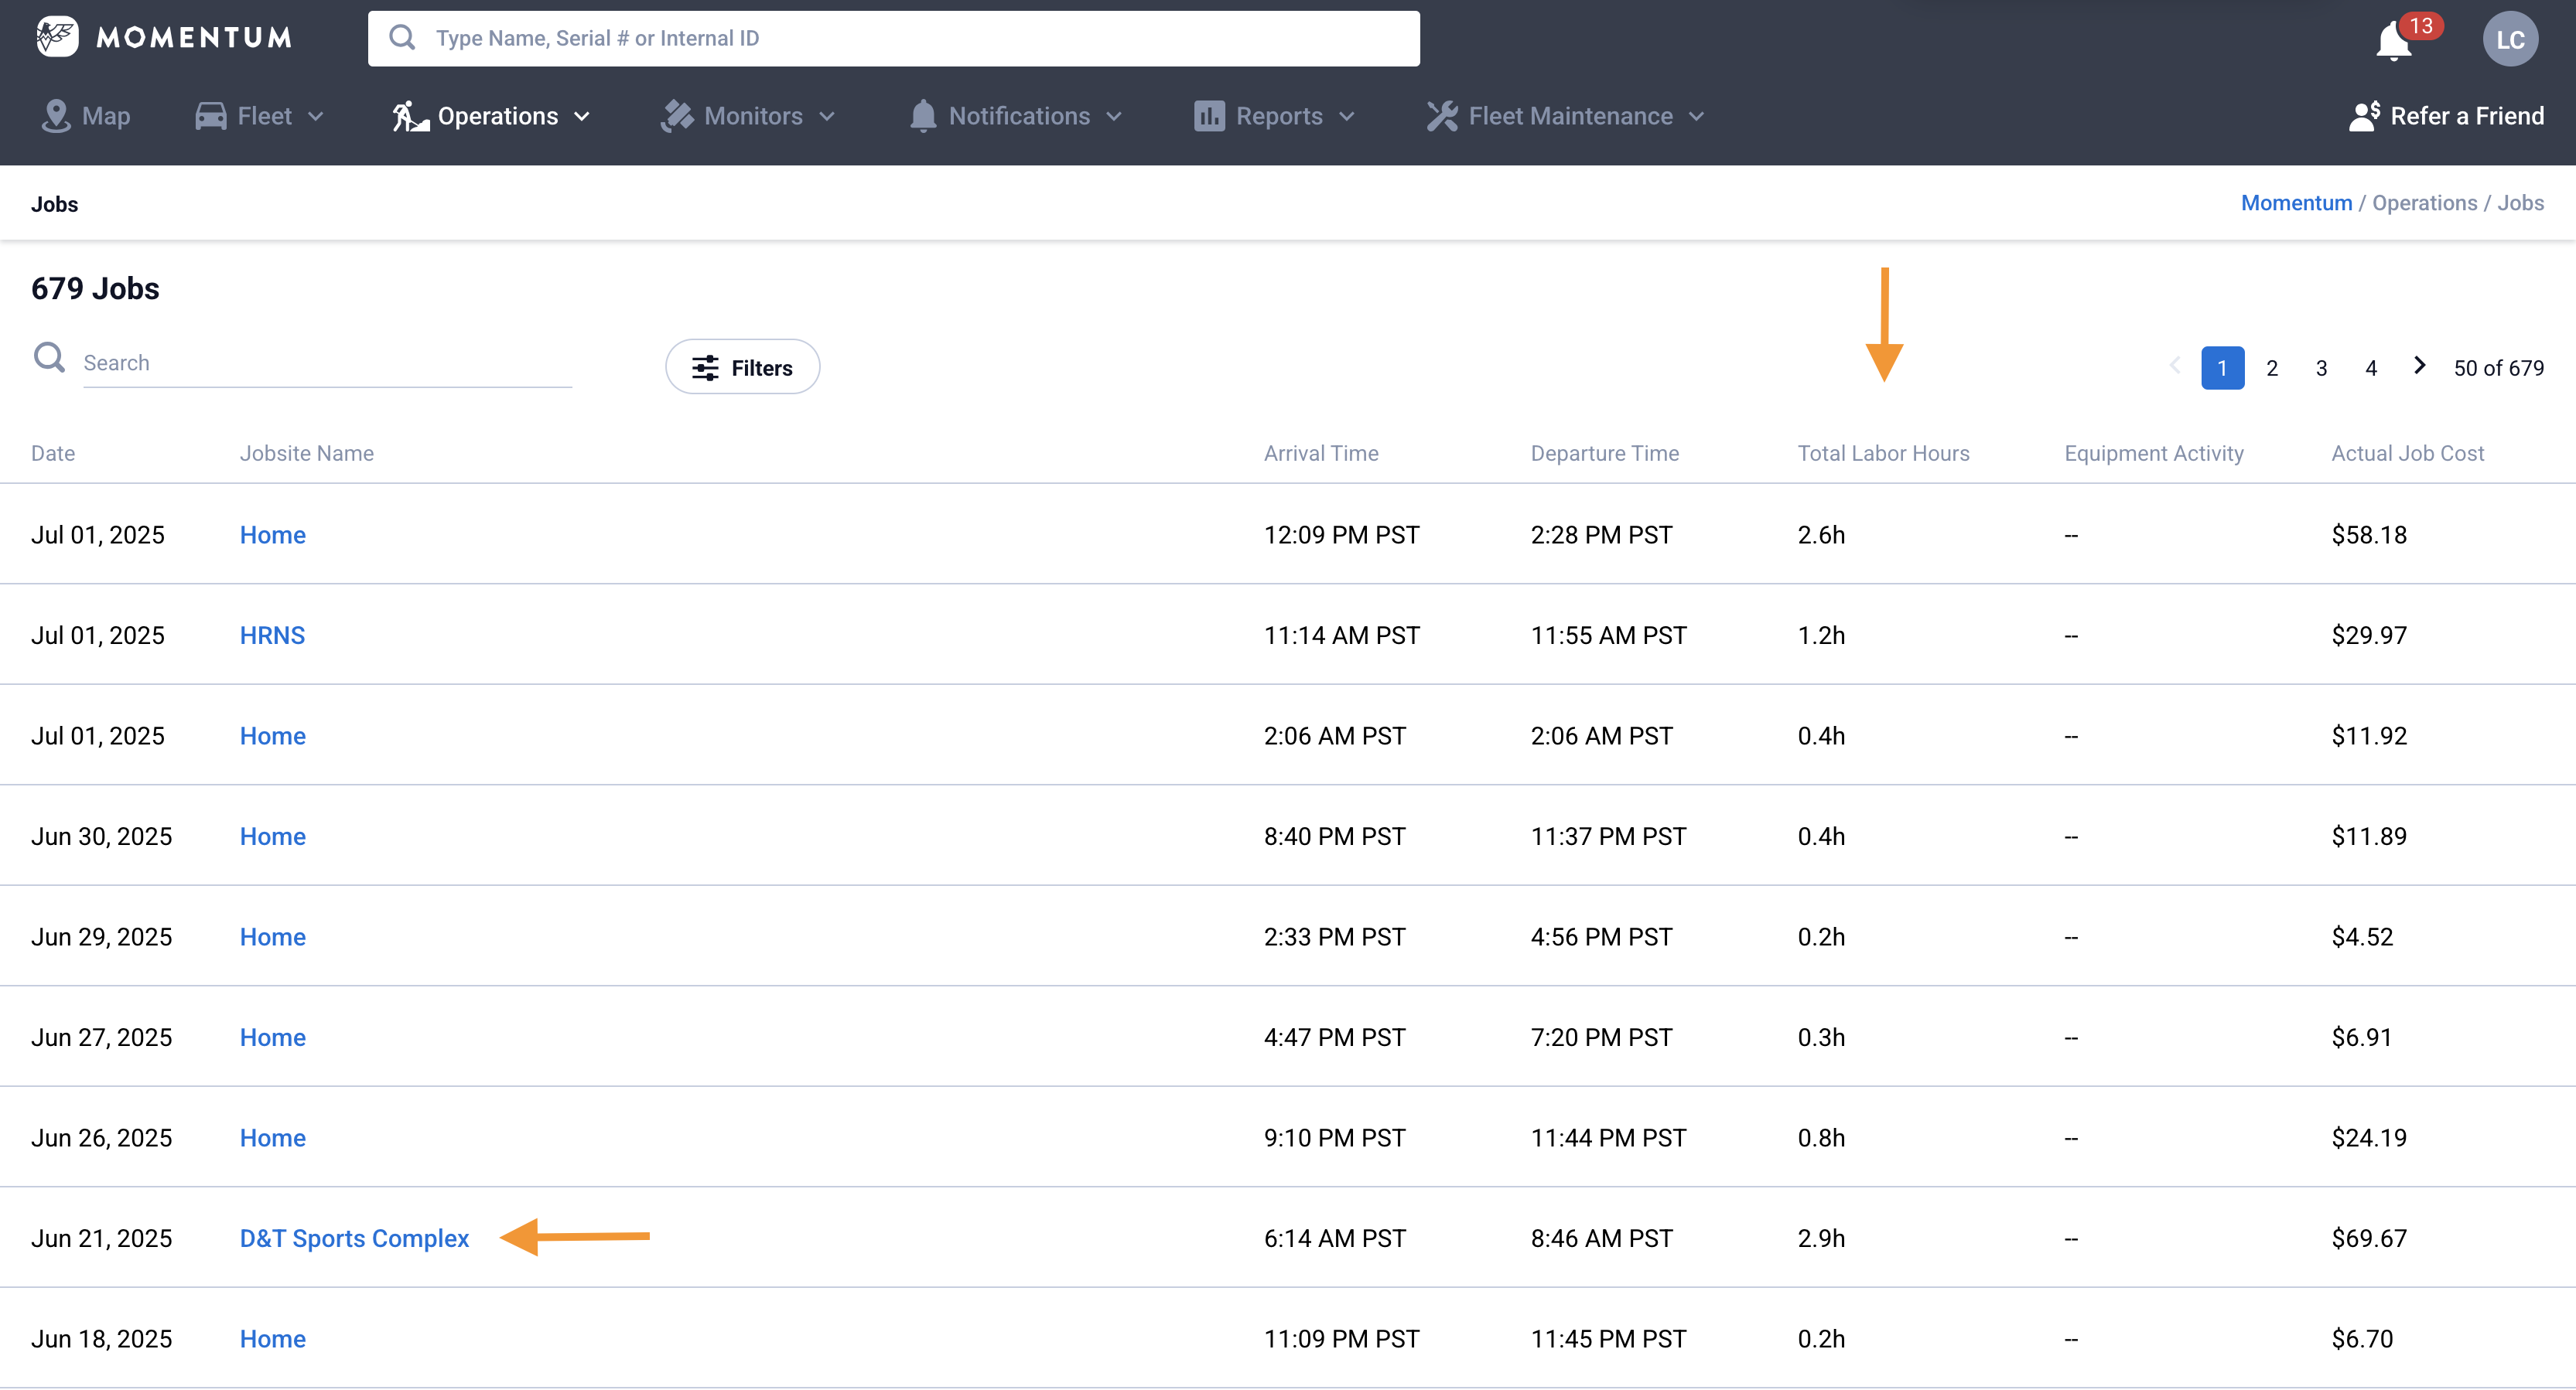The image size is (2576, 1390).
Task: Click the Map pin icon in navbar
Action: click(x=56, y=116)
